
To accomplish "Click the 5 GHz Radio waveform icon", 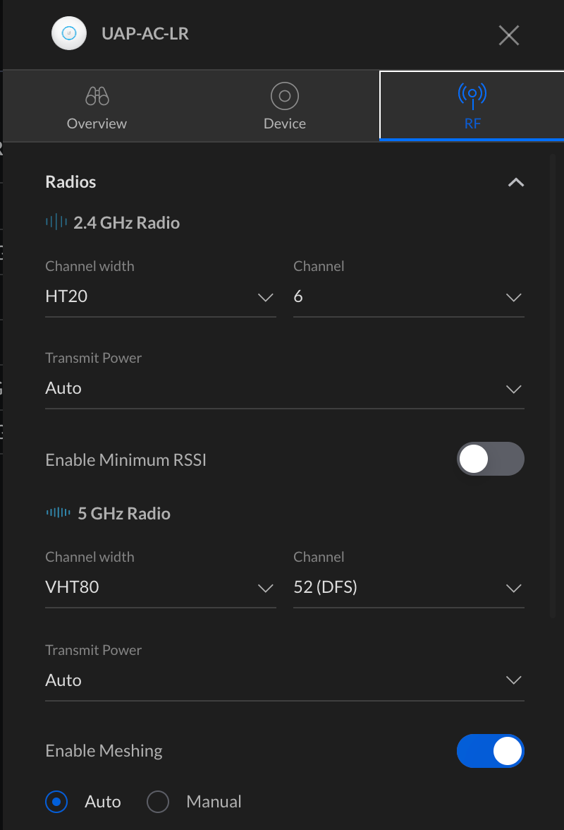I will (x=58, y=513).
